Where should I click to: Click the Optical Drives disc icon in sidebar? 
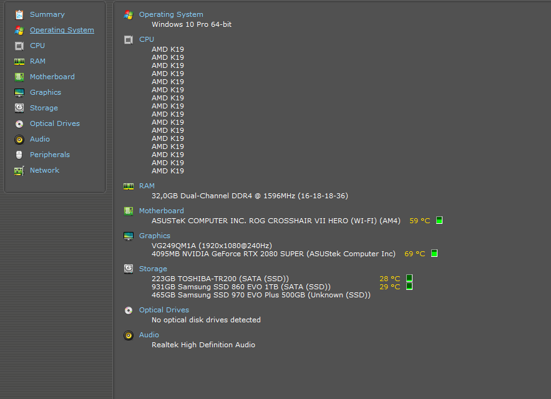point(19,124)
